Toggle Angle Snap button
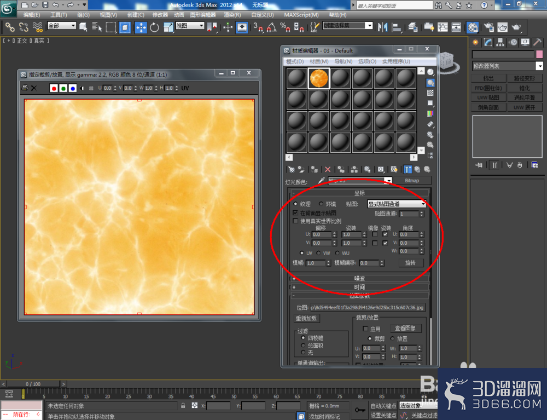547x420 pixels. 271,27
